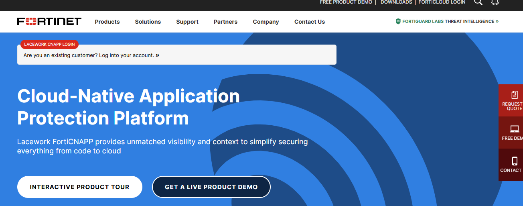The height and width of the screenshot is (206, 523).
Task: Open the FortiCloud Login link
Action: 442,2
